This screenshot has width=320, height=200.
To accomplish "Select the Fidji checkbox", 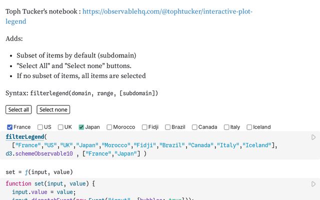I will pyautogui.click(x=144, y=127).
